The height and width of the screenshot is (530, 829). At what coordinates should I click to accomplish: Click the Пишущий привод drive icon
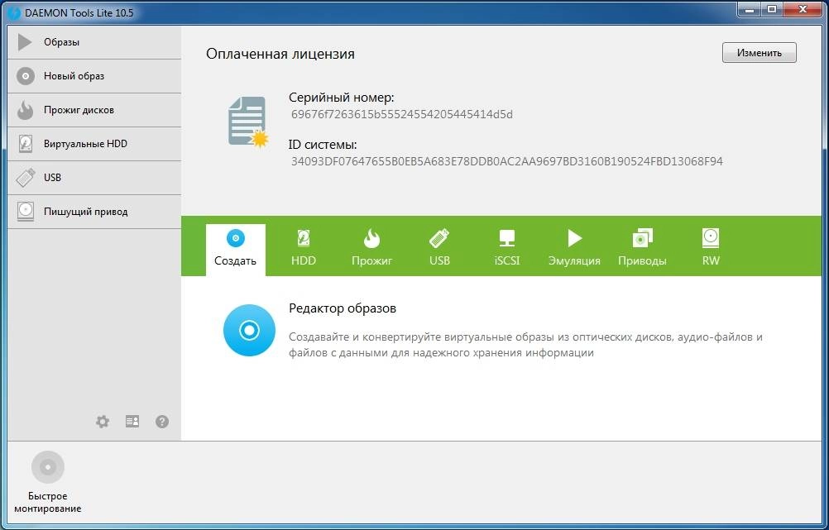26,212
